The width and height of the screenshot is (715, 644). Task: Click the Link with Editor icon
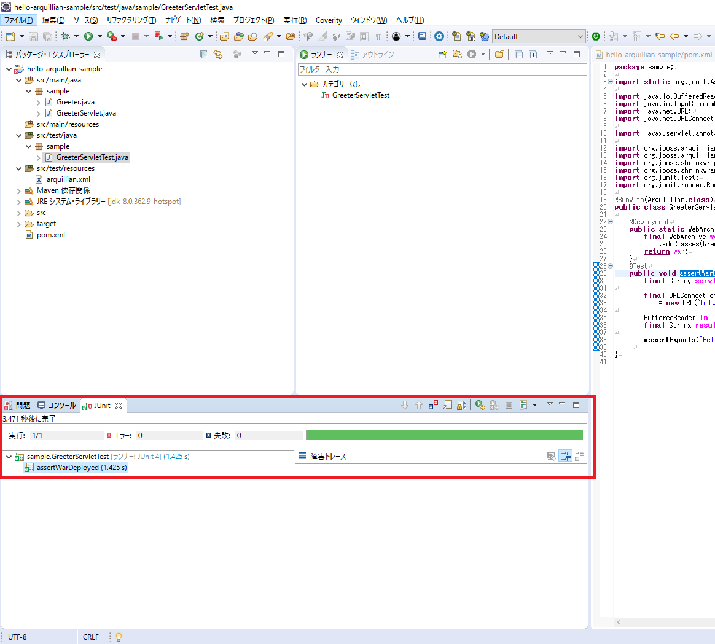click(x=217, y=55)
